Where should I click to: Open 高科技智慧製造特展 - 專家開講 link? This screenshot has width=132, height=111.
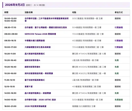[39, 73]
